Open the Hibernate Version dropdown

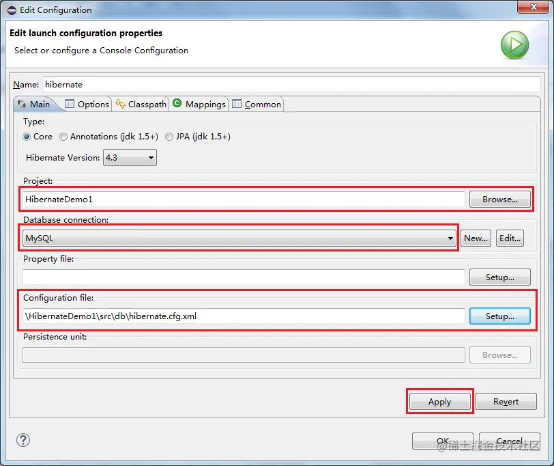tap(149, 157)
